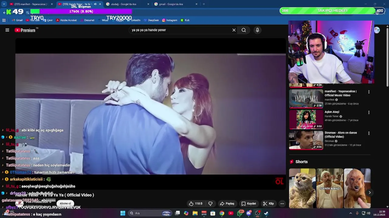Open WhatsApp from taskbar
Screen dimensions: 389x218
[240, 213]
